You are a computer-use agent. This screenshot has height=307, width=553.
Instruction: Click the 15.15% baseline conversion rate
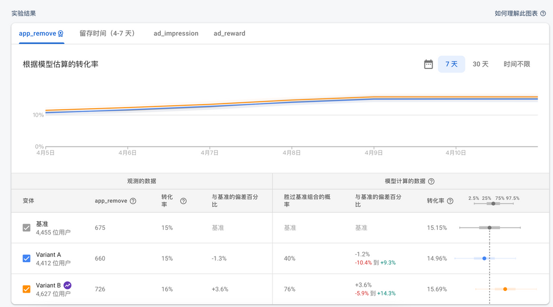[437, 228]
